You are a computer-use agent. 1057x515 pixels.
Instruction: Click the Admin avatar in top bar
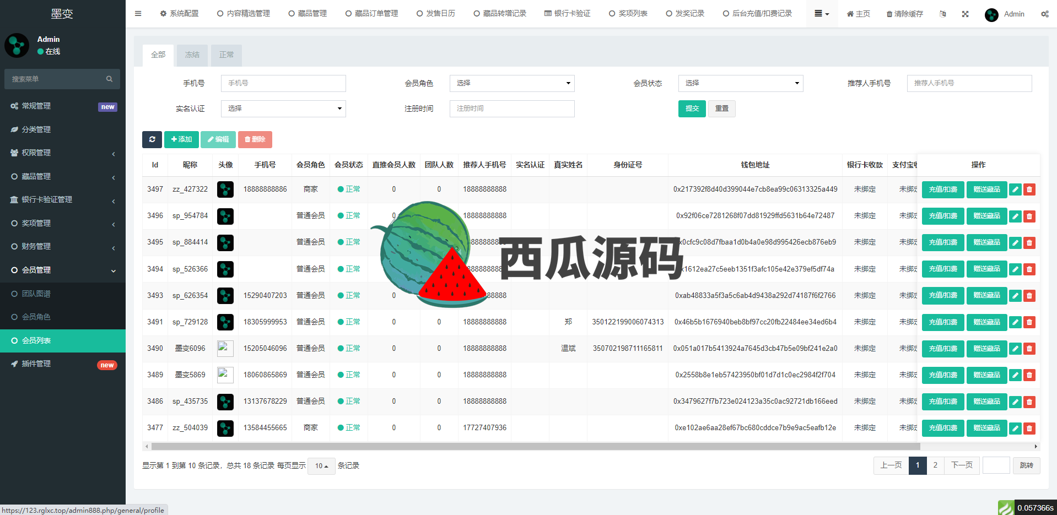991,14
